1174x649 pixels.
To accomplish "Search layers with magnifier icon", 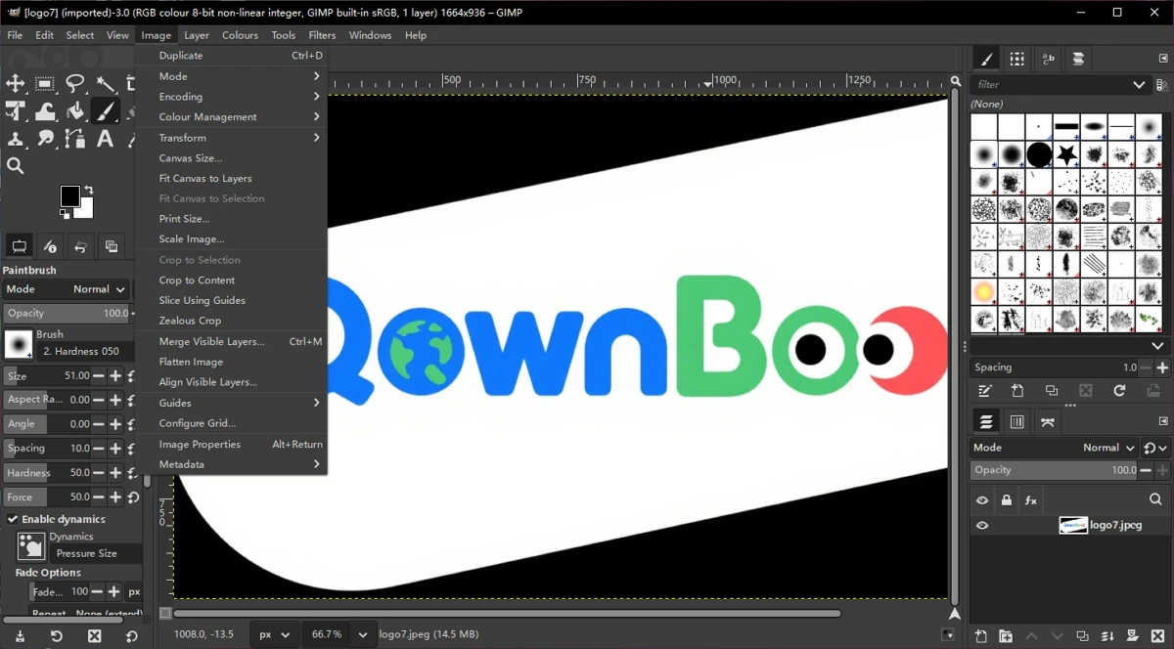I will tap(1155, 499).
